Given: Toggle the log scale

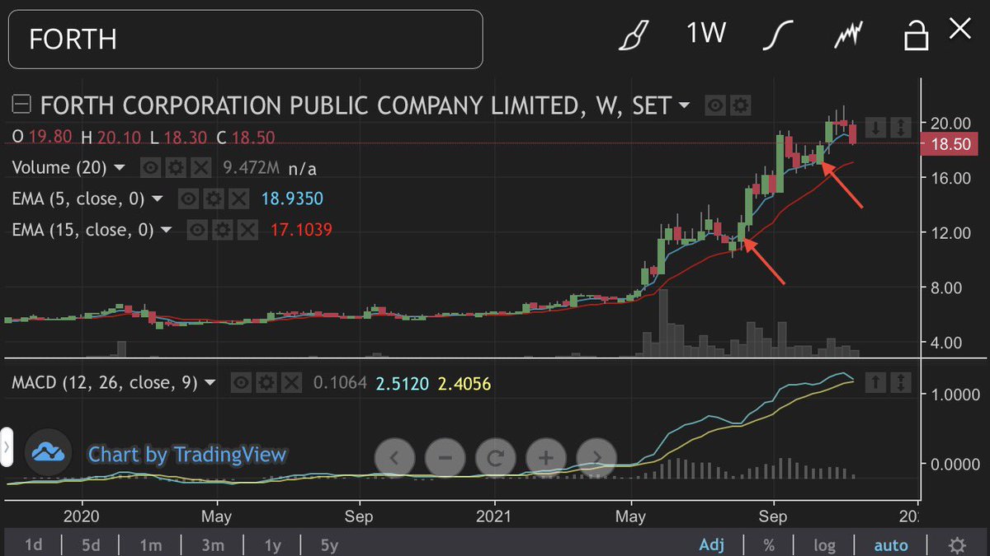Looking at the screenshot, I should [824, 544].
